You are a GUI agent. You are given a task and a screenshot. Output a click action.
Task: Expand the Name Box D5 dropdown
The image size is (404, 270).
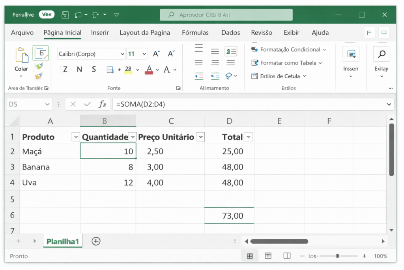coord(48,104)
